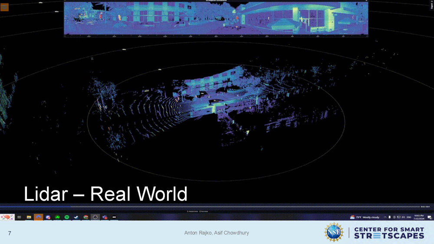Select the highlighted orange taskbar app
Image resolution: width=434 pixels, height=244 pixels.
(39, 217)
